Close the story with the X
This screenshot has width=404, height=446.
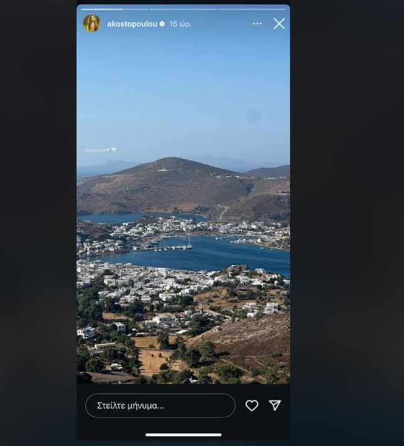[279, 24]
